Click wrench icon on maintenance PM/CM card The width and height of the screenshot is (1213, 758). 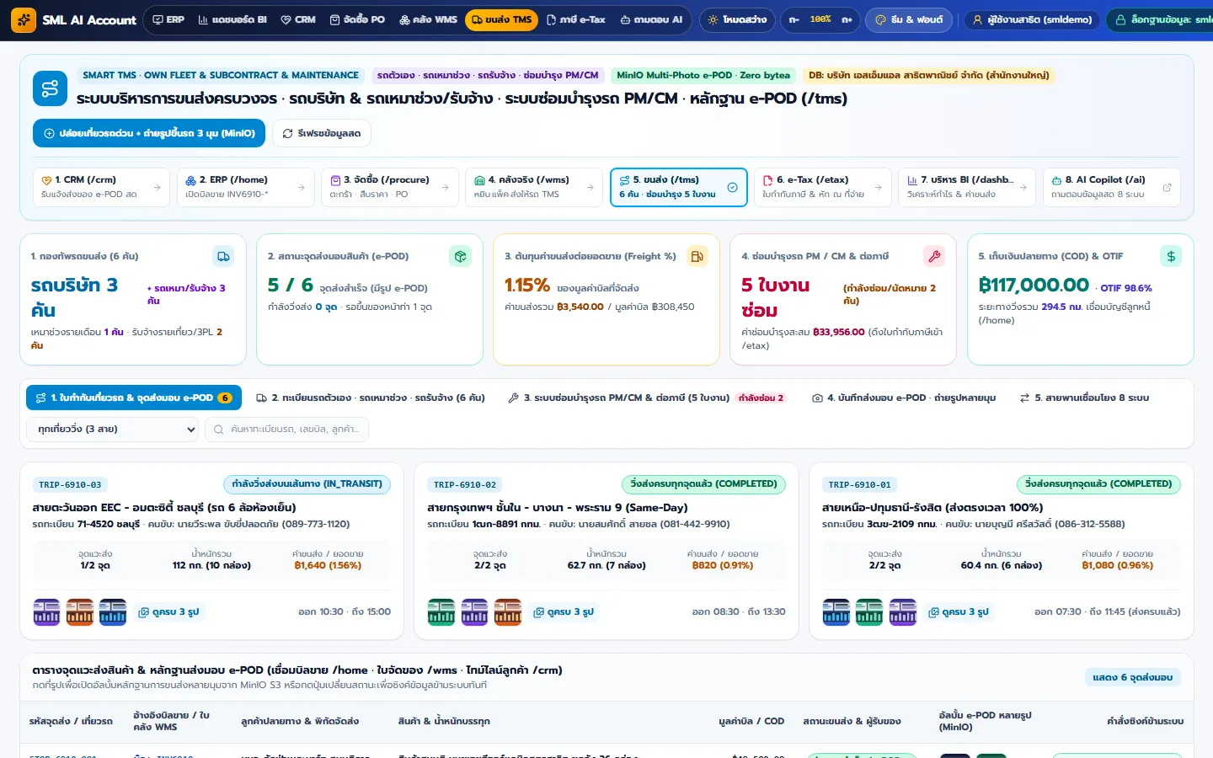tap(933, 256)
